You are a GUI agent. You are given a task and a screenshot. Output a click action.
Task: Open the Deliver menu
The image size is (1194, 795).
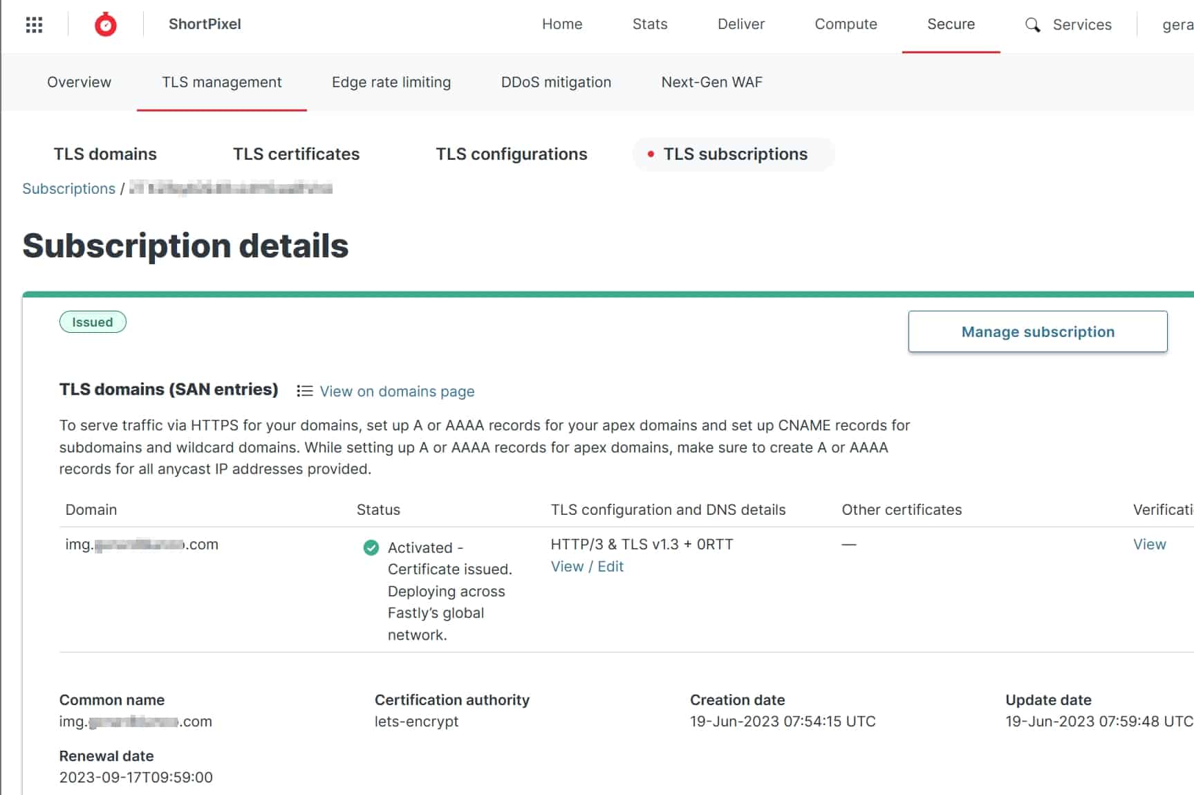point(740,24)
